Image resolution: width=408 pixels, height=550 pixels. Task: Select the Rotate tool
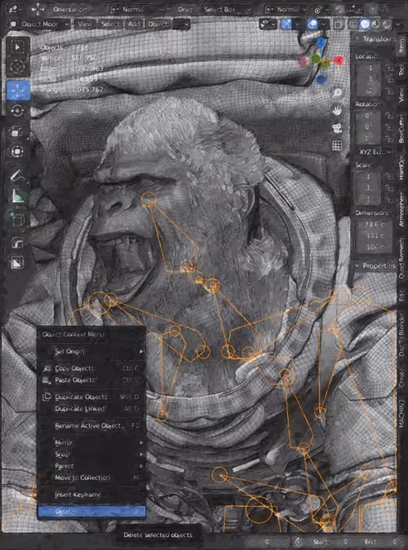[x=17, y=111]
